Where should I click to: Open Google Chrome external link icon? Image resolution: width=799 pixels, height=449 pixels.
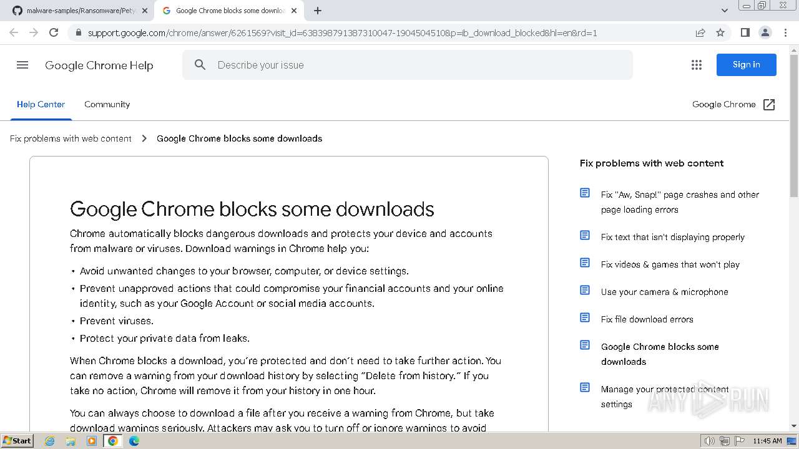[769, 105]
